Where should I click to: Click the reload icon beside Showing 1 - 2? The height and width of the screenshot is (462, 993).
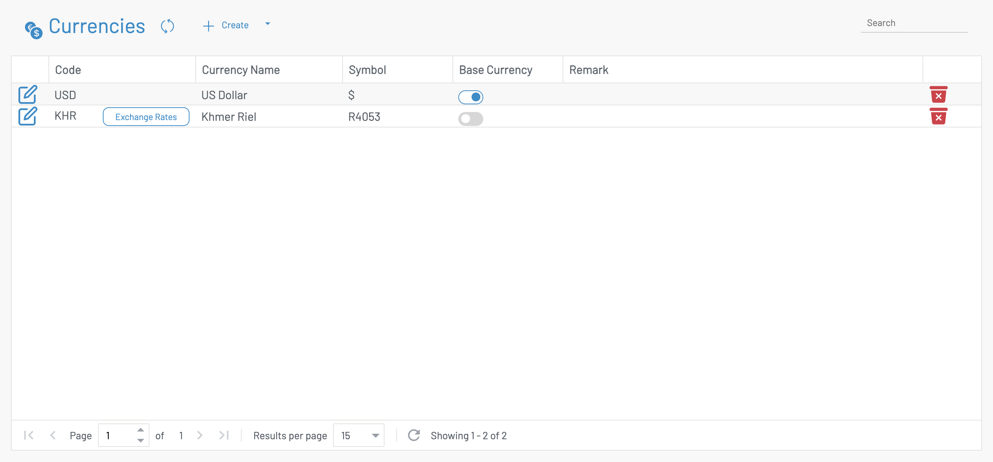(x=414, y=435)
